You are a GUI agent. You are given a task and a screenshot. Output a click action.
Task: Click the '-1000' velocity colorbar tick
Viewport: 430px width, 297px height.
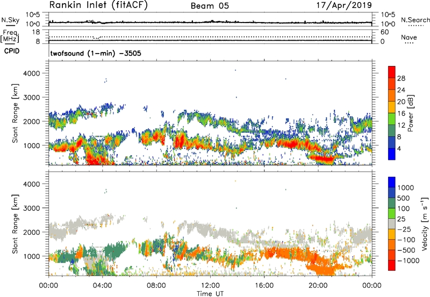[408, 261]
